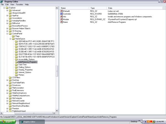This screenshot has width=166, height=124.
Task: Click the taskbar clock showing 10:46 PM
Action: 160,122
